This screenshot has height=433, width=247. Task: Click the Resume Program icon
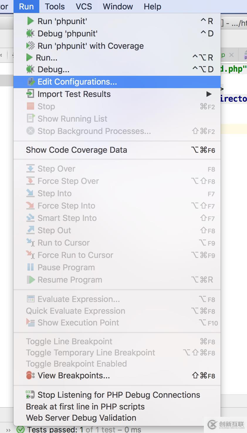(30, 280)
